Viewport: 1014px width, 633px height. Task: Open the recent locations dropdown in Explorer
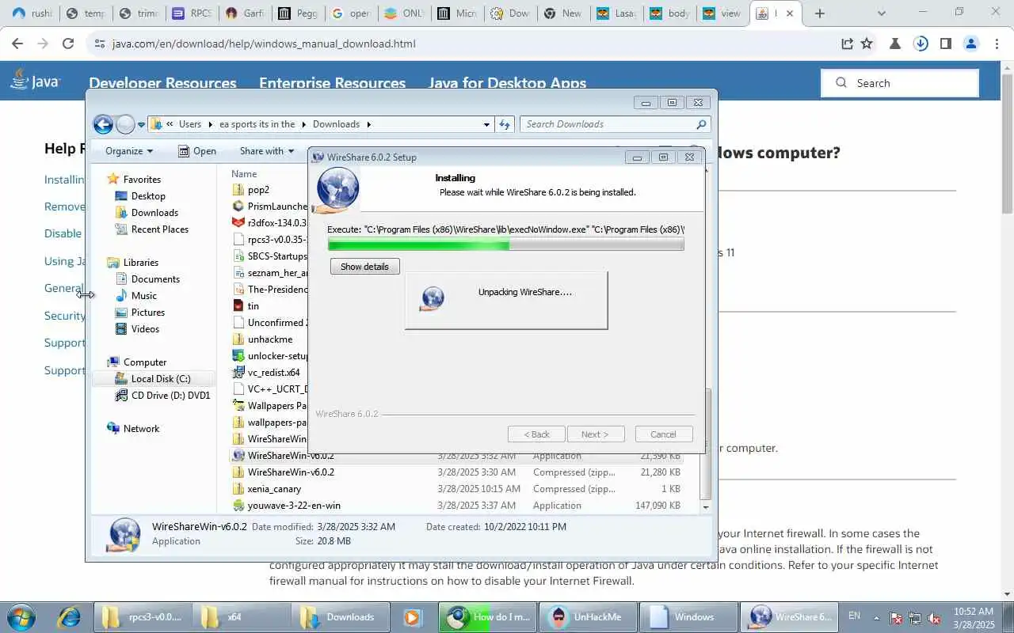pyautogui.click(x=141, y=125)
